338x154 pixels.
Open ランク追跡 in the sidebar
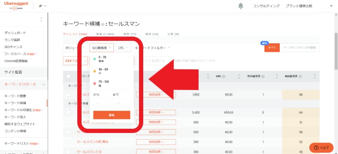(12, 40)
